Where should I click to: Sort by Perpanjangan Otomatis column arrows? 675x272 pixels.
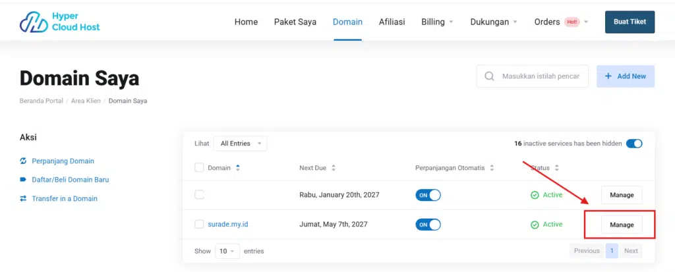click(492, 168)
